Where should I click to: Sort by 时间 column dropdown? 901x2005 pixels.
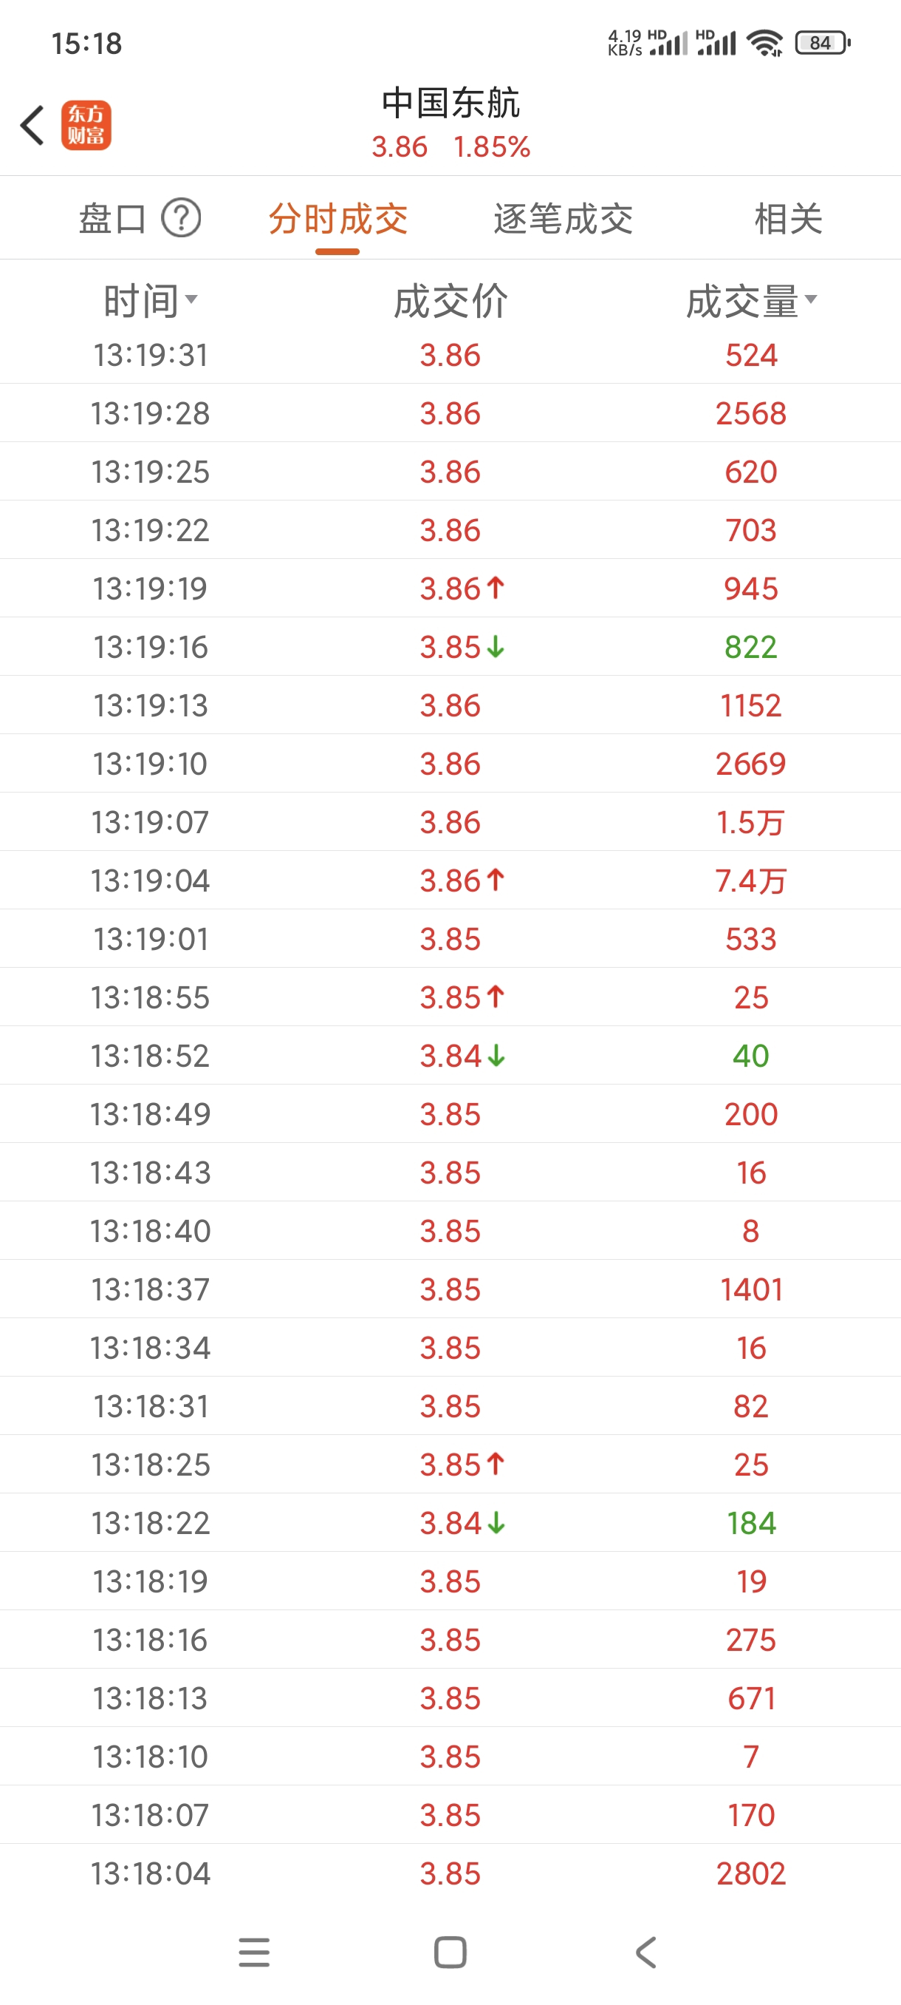(x=150, y=301)
